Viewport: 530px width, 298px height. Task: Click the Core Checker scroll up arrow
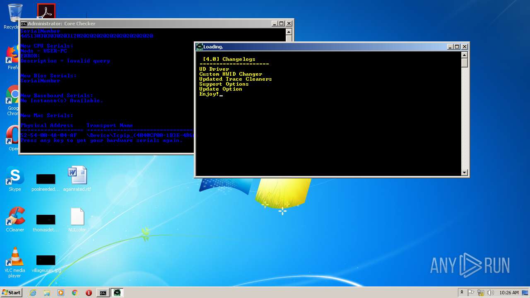pyautogui.click(x=289, y=32)
